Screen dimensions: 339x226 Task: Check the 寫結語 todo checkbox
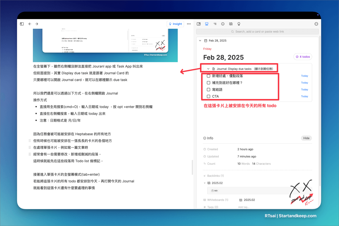[209, 90]
